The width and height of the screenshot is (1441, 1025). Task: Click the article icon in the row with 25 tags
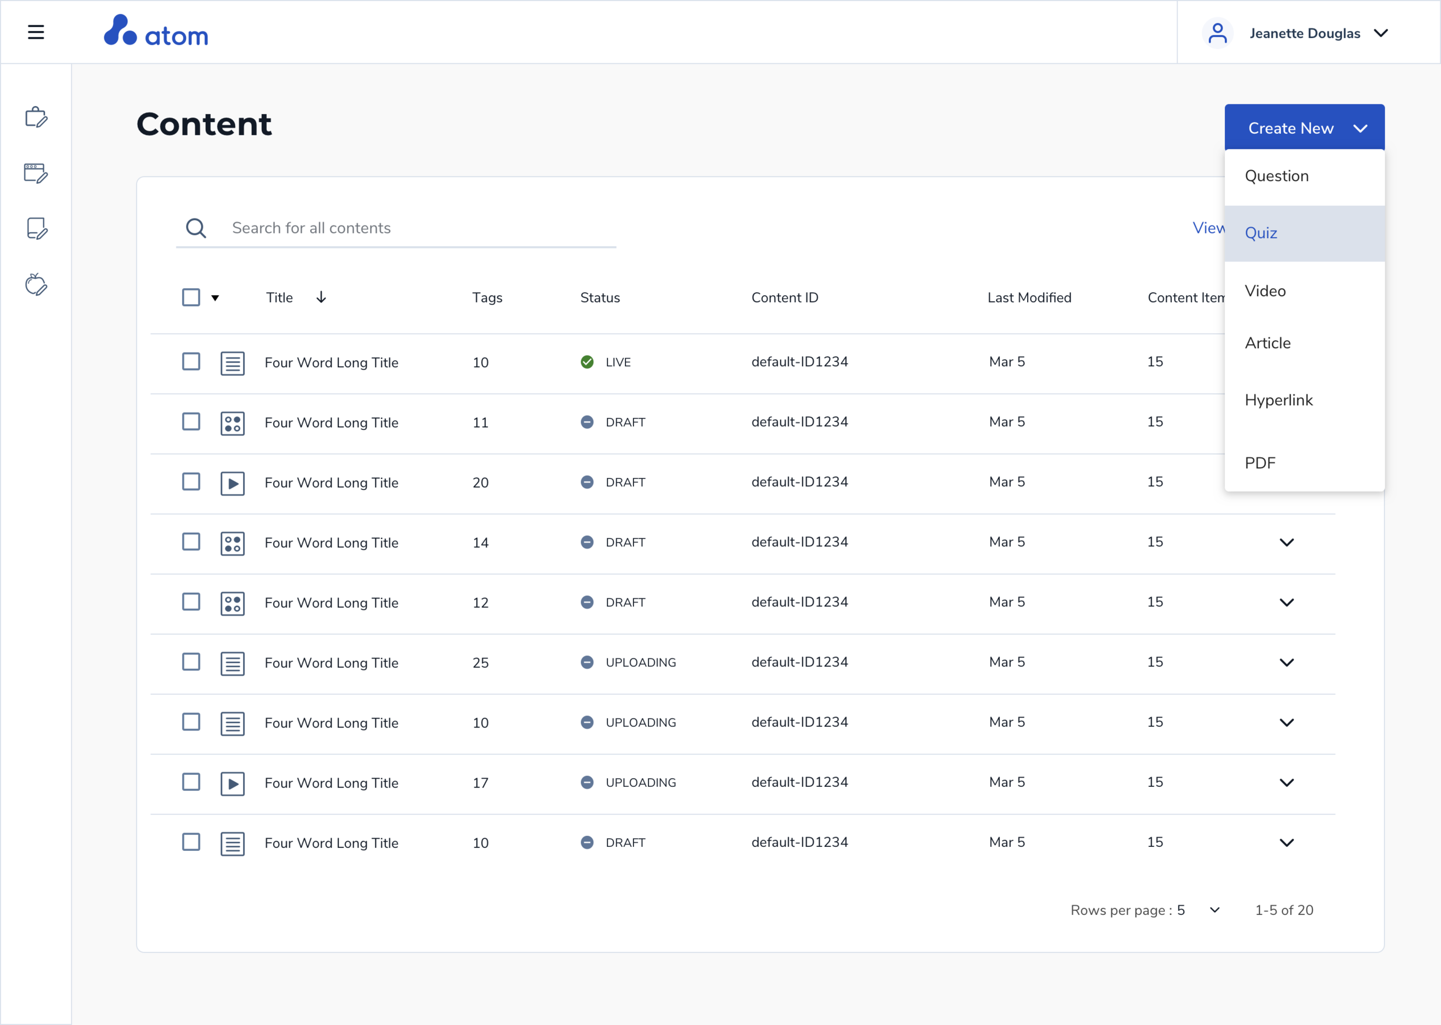233,664
